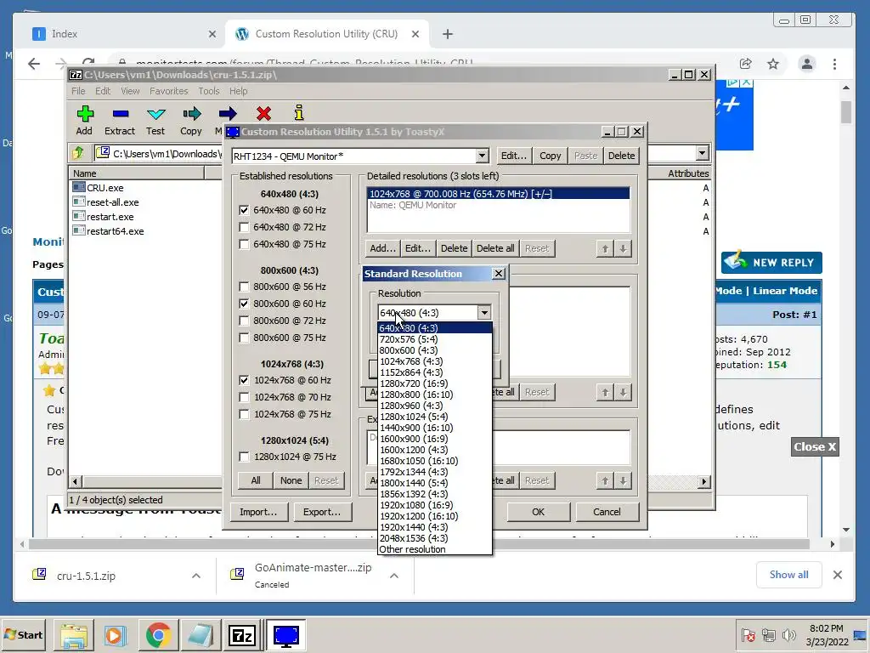Move detailed resolution down with arrow button
The height and width of the screenshot is (653, 870).
point(623,249)
